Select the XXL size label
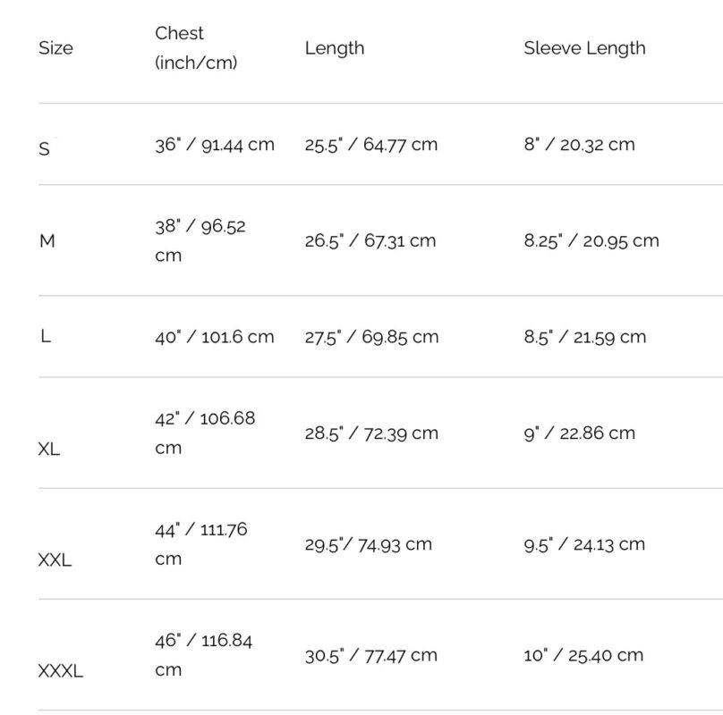The width and height of the screenshot is (723, 715). [x=55, y=559]
